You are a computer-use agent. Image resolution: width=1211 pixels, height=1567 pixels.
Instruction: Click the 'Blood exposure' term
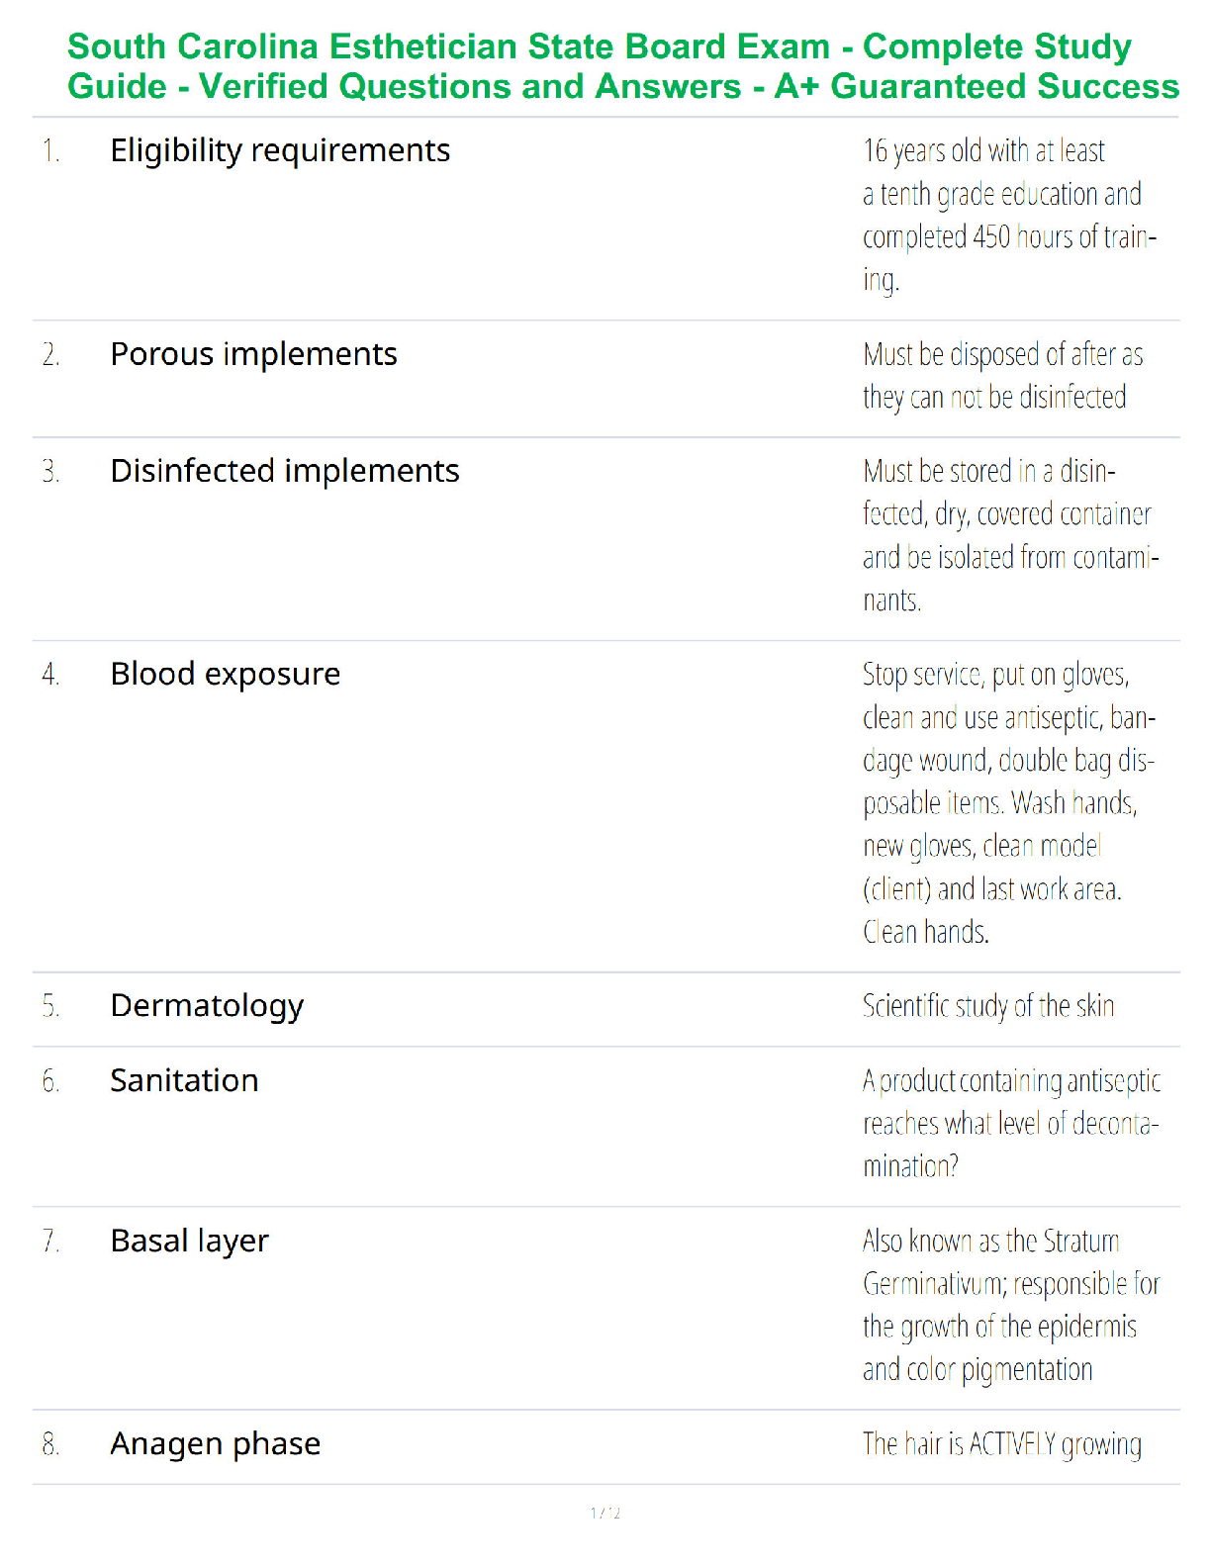[x=226, y=675]
